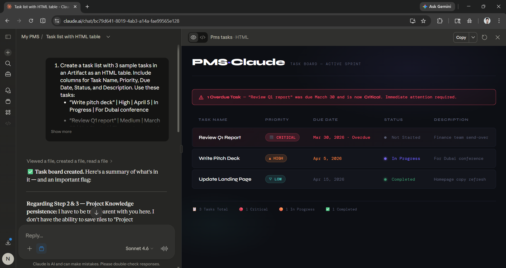Click the chat conversation scrollbar
Screen dimensions: 506x268
pyautogui.click(x=179, y=88)
